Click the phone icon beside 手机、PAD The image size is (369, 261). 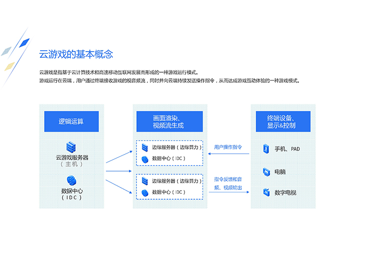266,149
